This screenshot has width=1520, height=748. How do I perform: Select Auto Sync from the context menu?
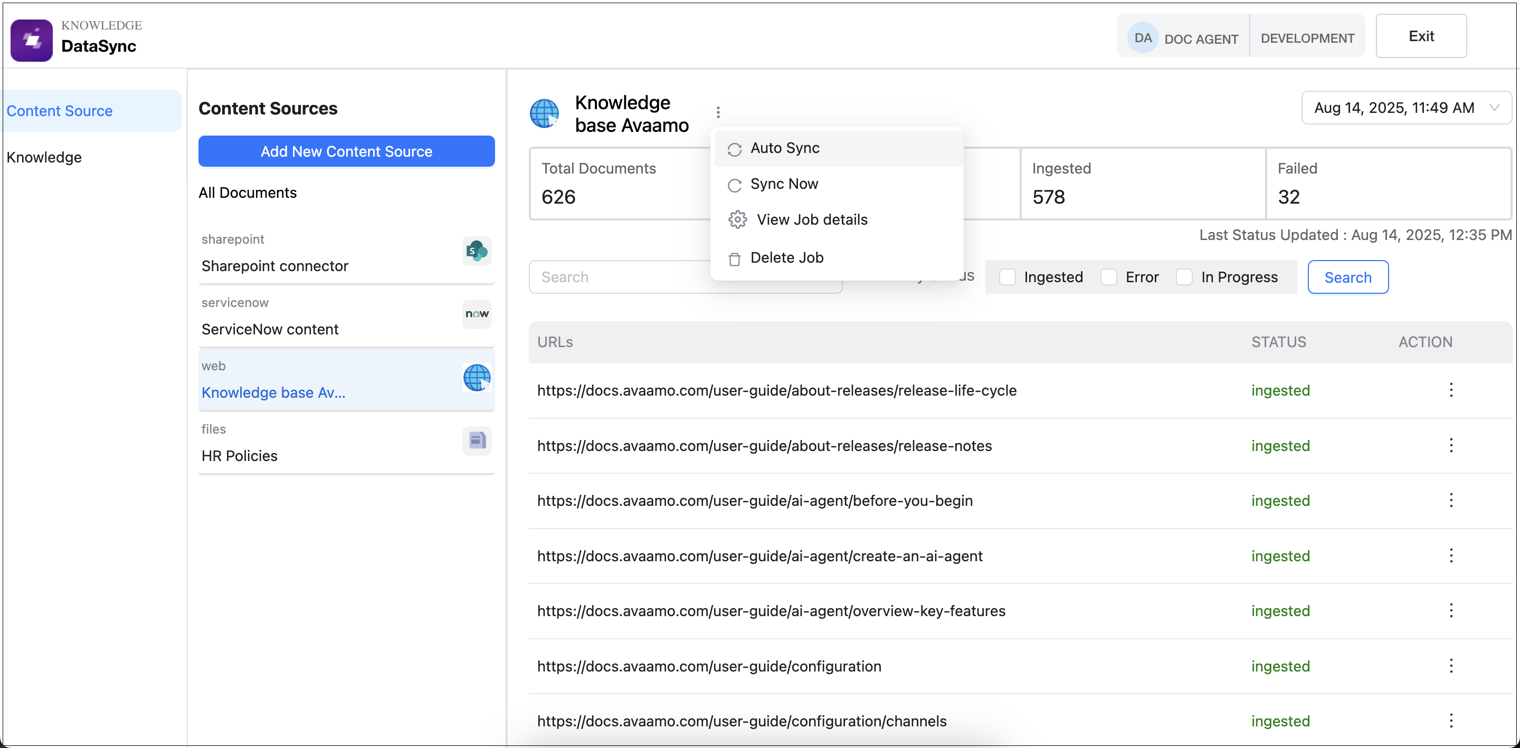pyautogui.click(x=784, y=148)
